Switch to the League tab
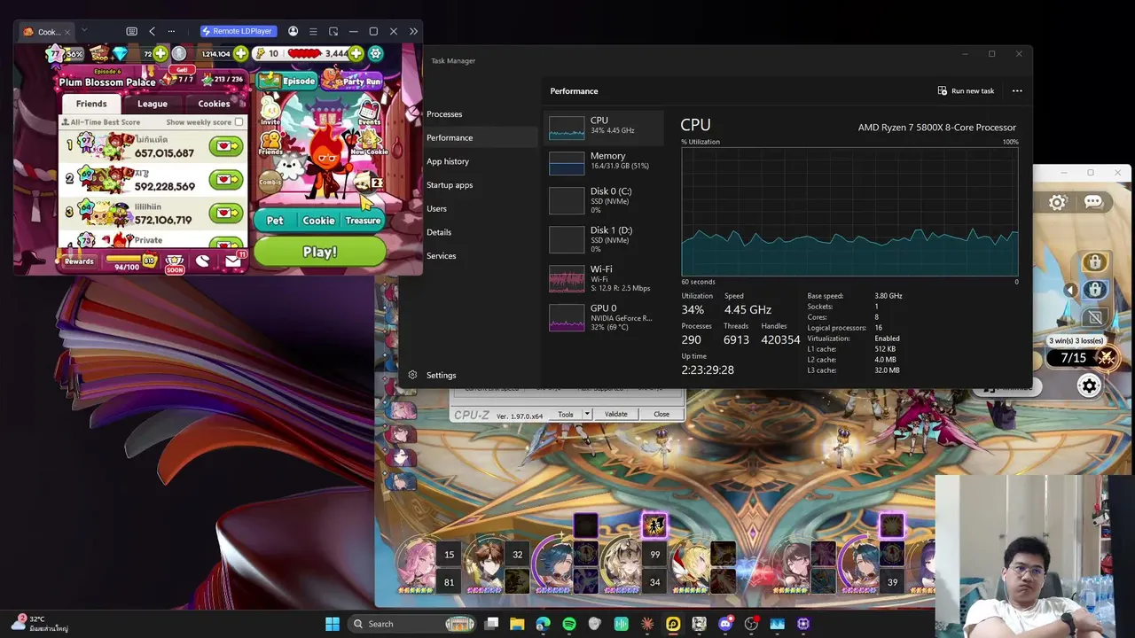Image resolution: width=1135 pixels, height=638 pixels. click(x=153, y=104)
